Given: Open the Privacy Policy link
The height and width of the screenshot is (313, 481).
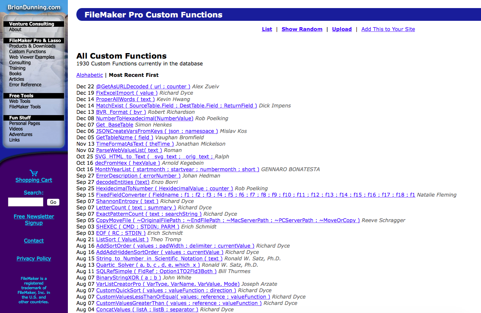Looking at the screenshot, I should tap(34, 259).
